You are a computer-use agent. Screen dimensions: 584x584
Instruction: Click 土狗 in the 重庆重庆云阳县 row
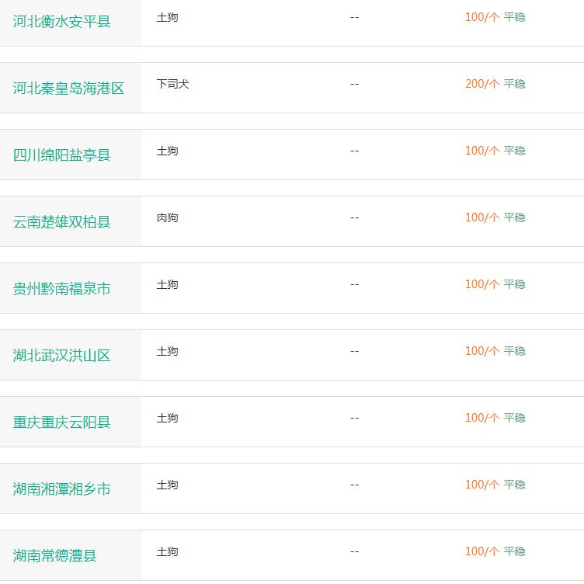click(167, 418)
